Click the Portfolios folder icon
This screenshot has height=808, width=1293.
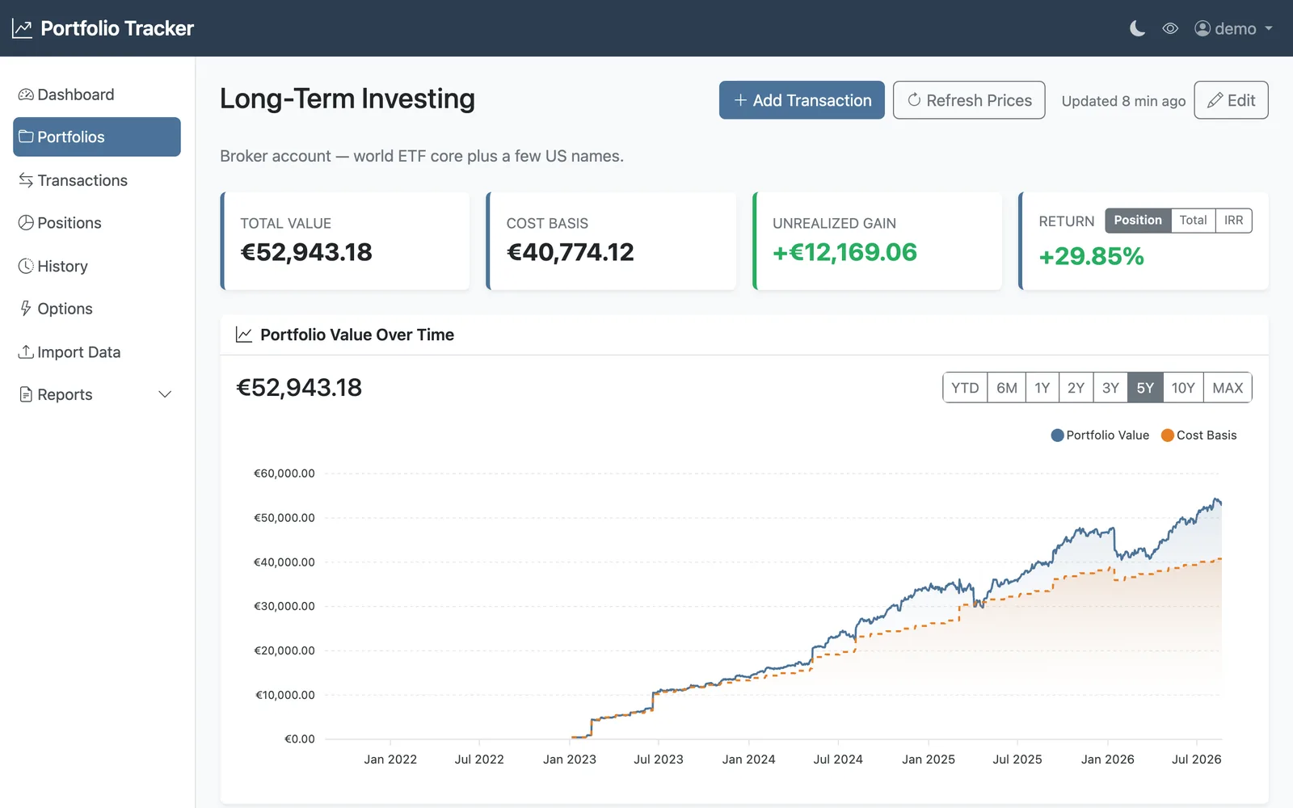[26, 137]
